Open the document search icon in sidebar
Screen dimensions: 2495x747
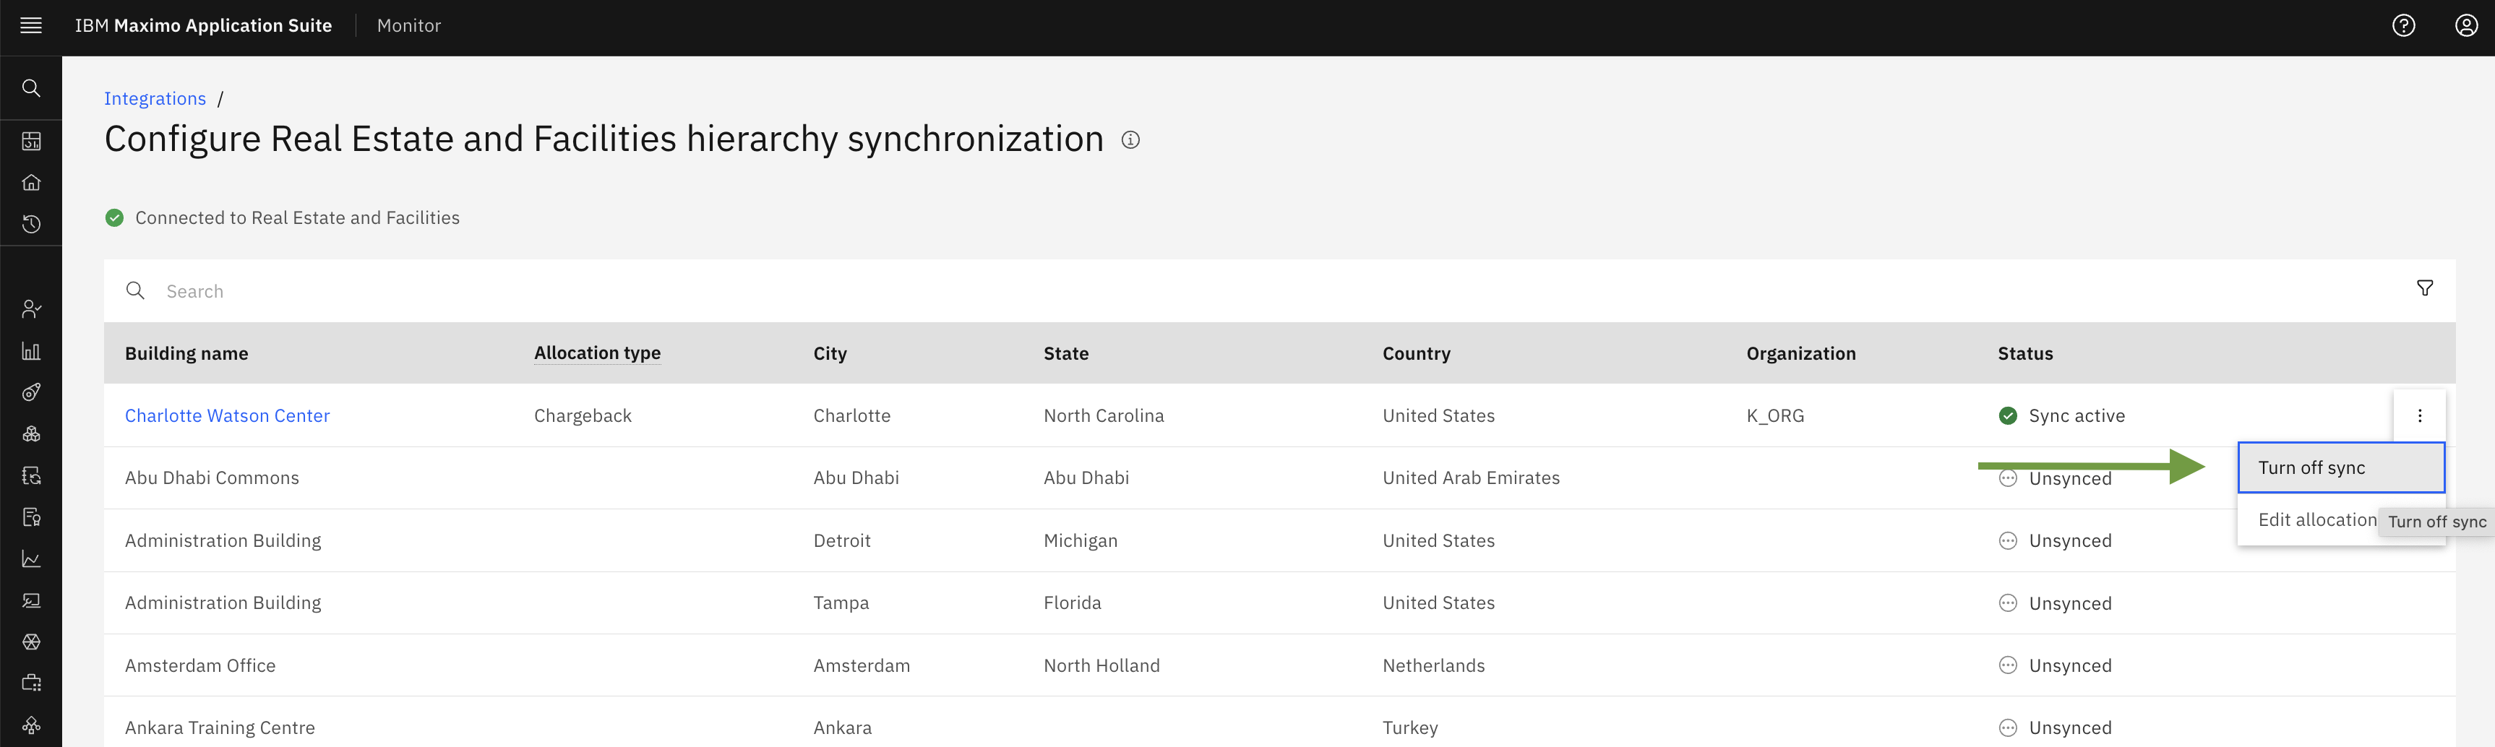(31, 518)
